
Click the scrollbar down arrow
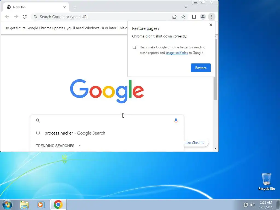click(x=215, y=148)
